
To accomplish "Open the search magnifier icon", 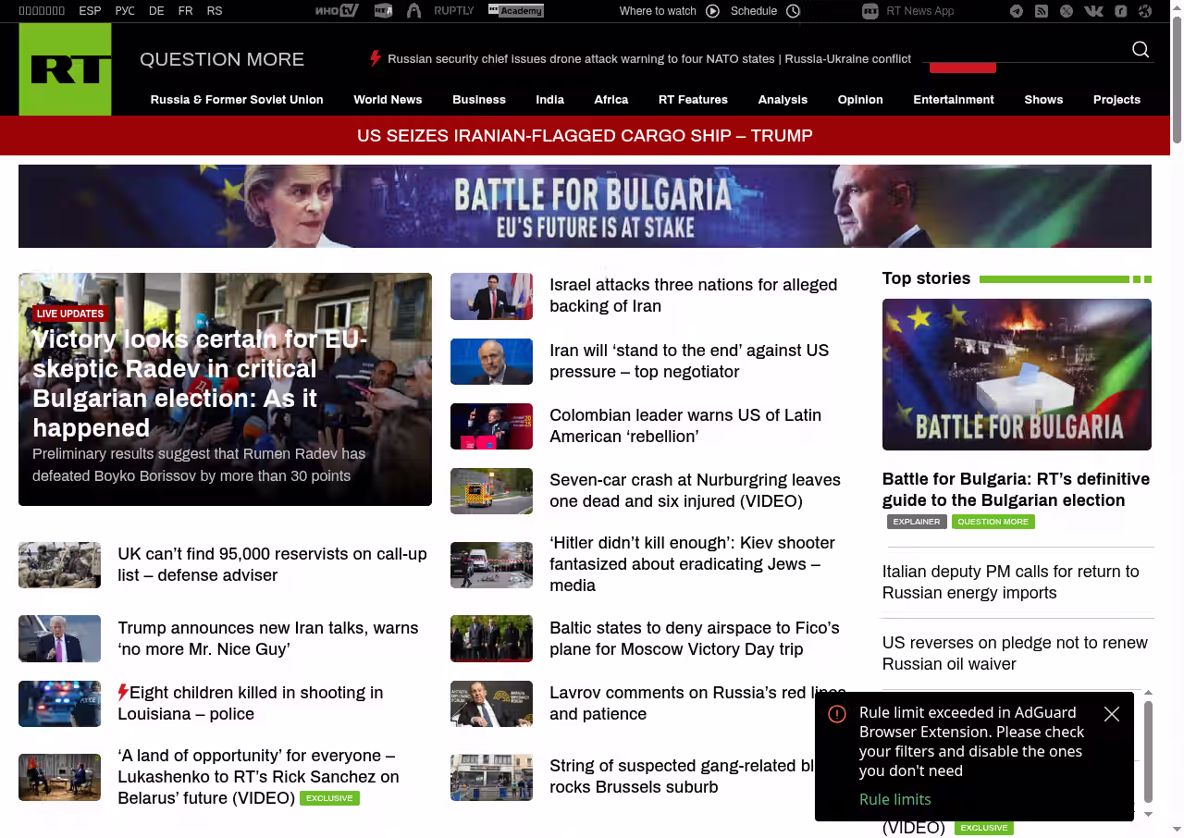I will coord(1141,50).
